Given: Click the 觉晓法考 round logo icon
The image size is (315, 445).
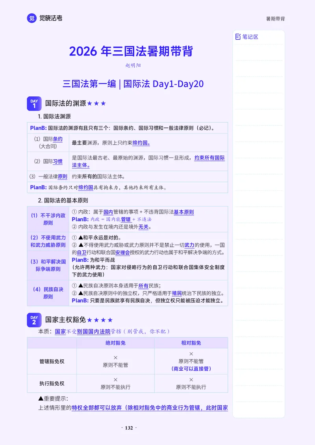Looking at the screenshot, I should (x=32, y=18).
